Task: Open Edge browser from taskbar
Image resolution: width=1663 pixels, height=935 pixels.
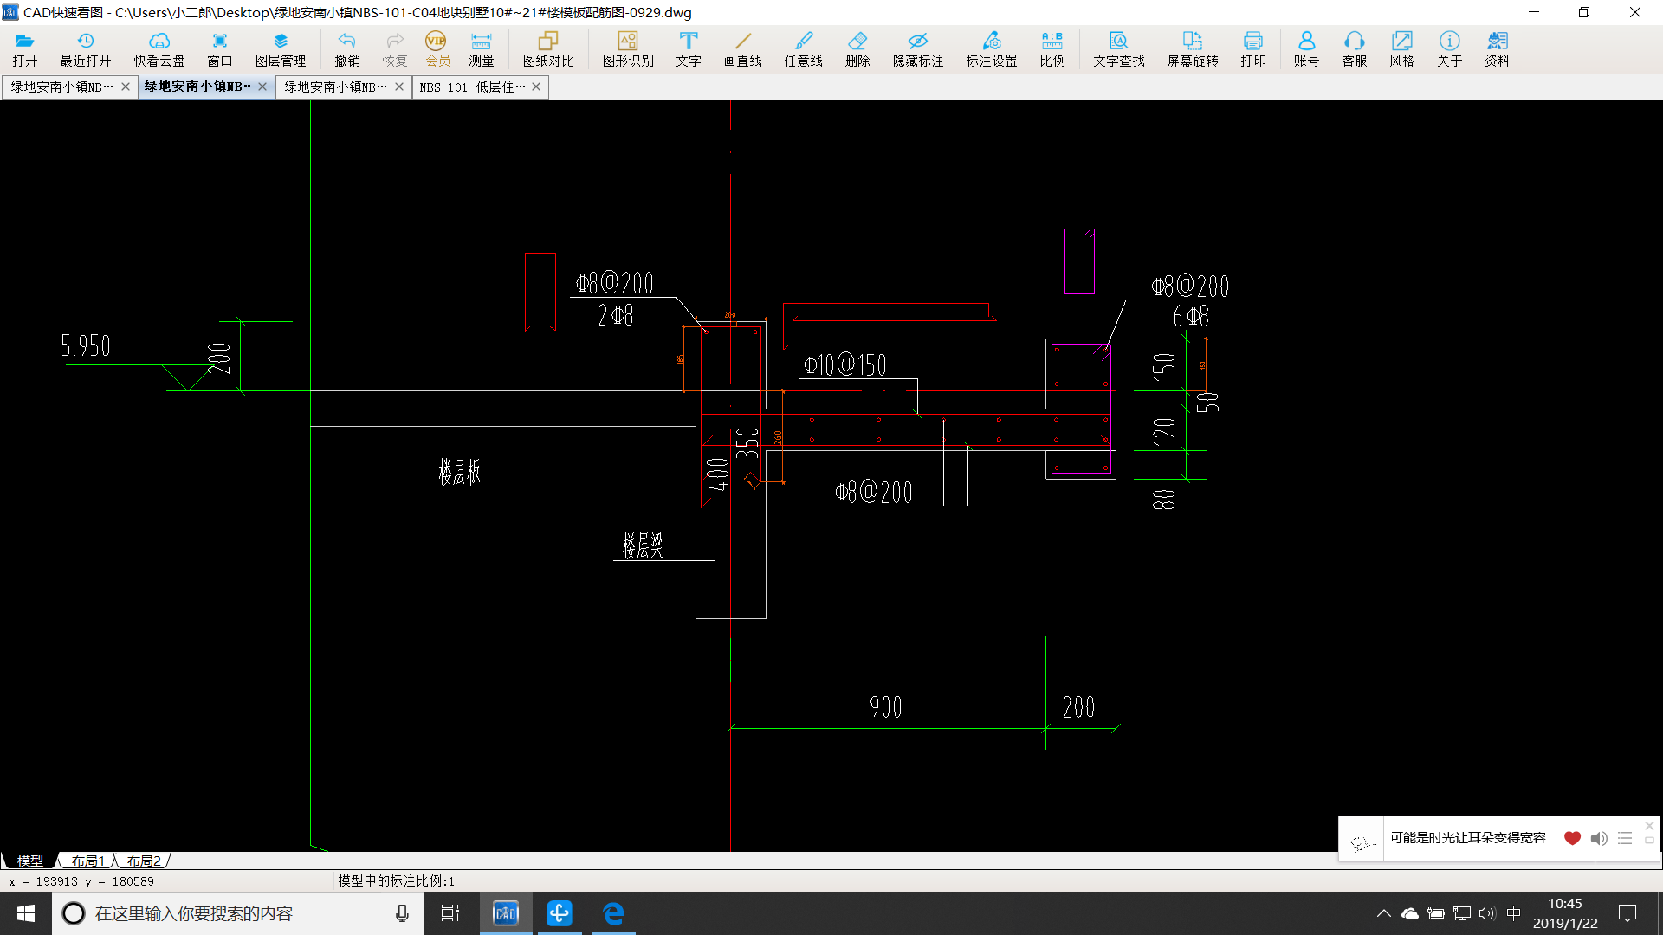Action: (613, 913)
